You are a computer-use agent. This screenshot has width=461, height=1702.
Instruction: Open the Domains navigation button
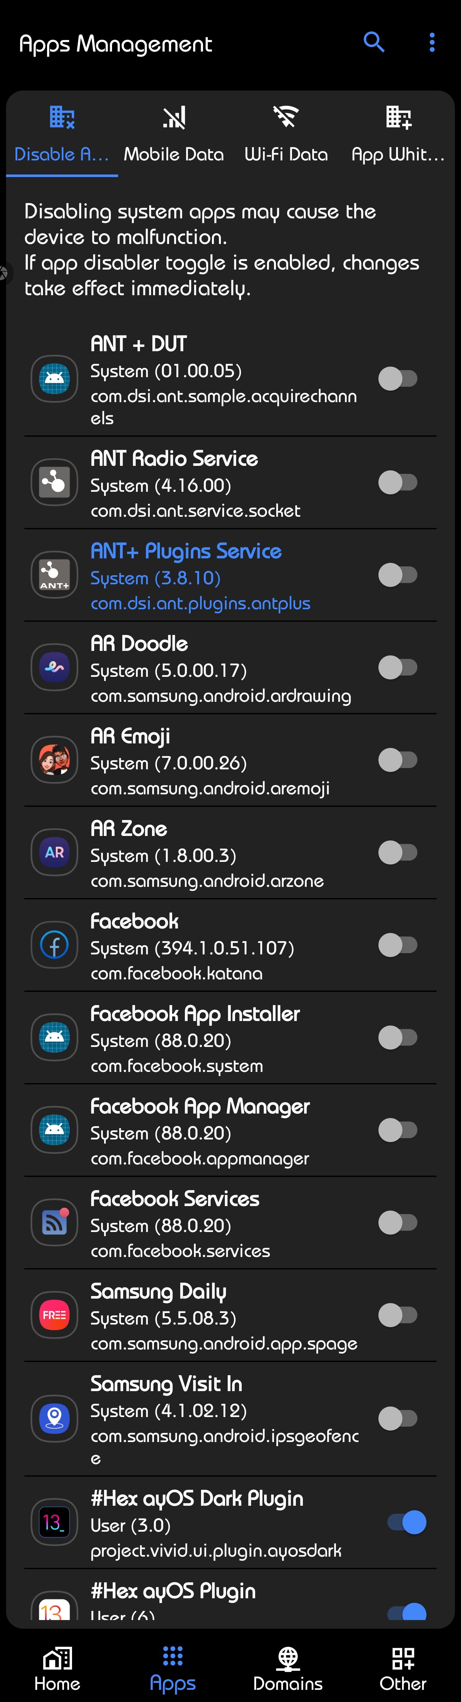point(288,1669)
